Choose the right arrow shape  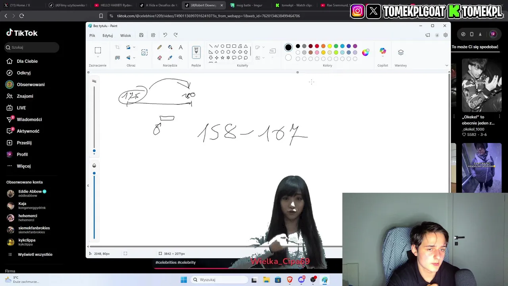[234, 52]
